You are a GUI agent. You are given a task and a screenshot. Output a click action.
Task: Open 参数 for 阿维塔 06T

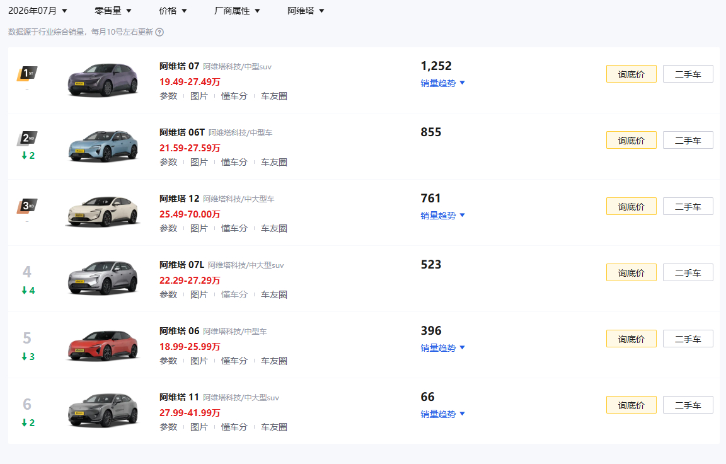pyautogui.click(x=168, y=162)
